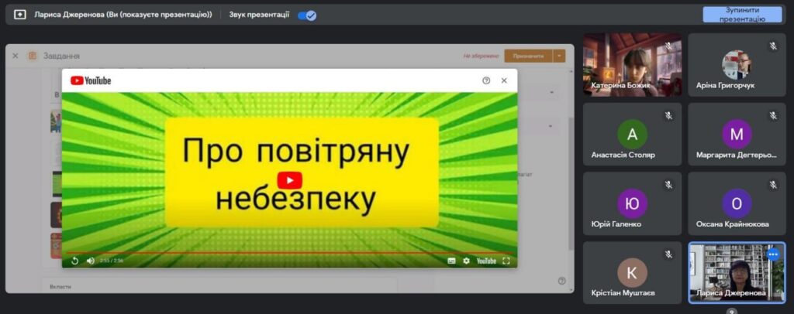Click Анастасія Столяр avatar letter A
The height and width of the screenshot is (314, 794).
[632, 135]
